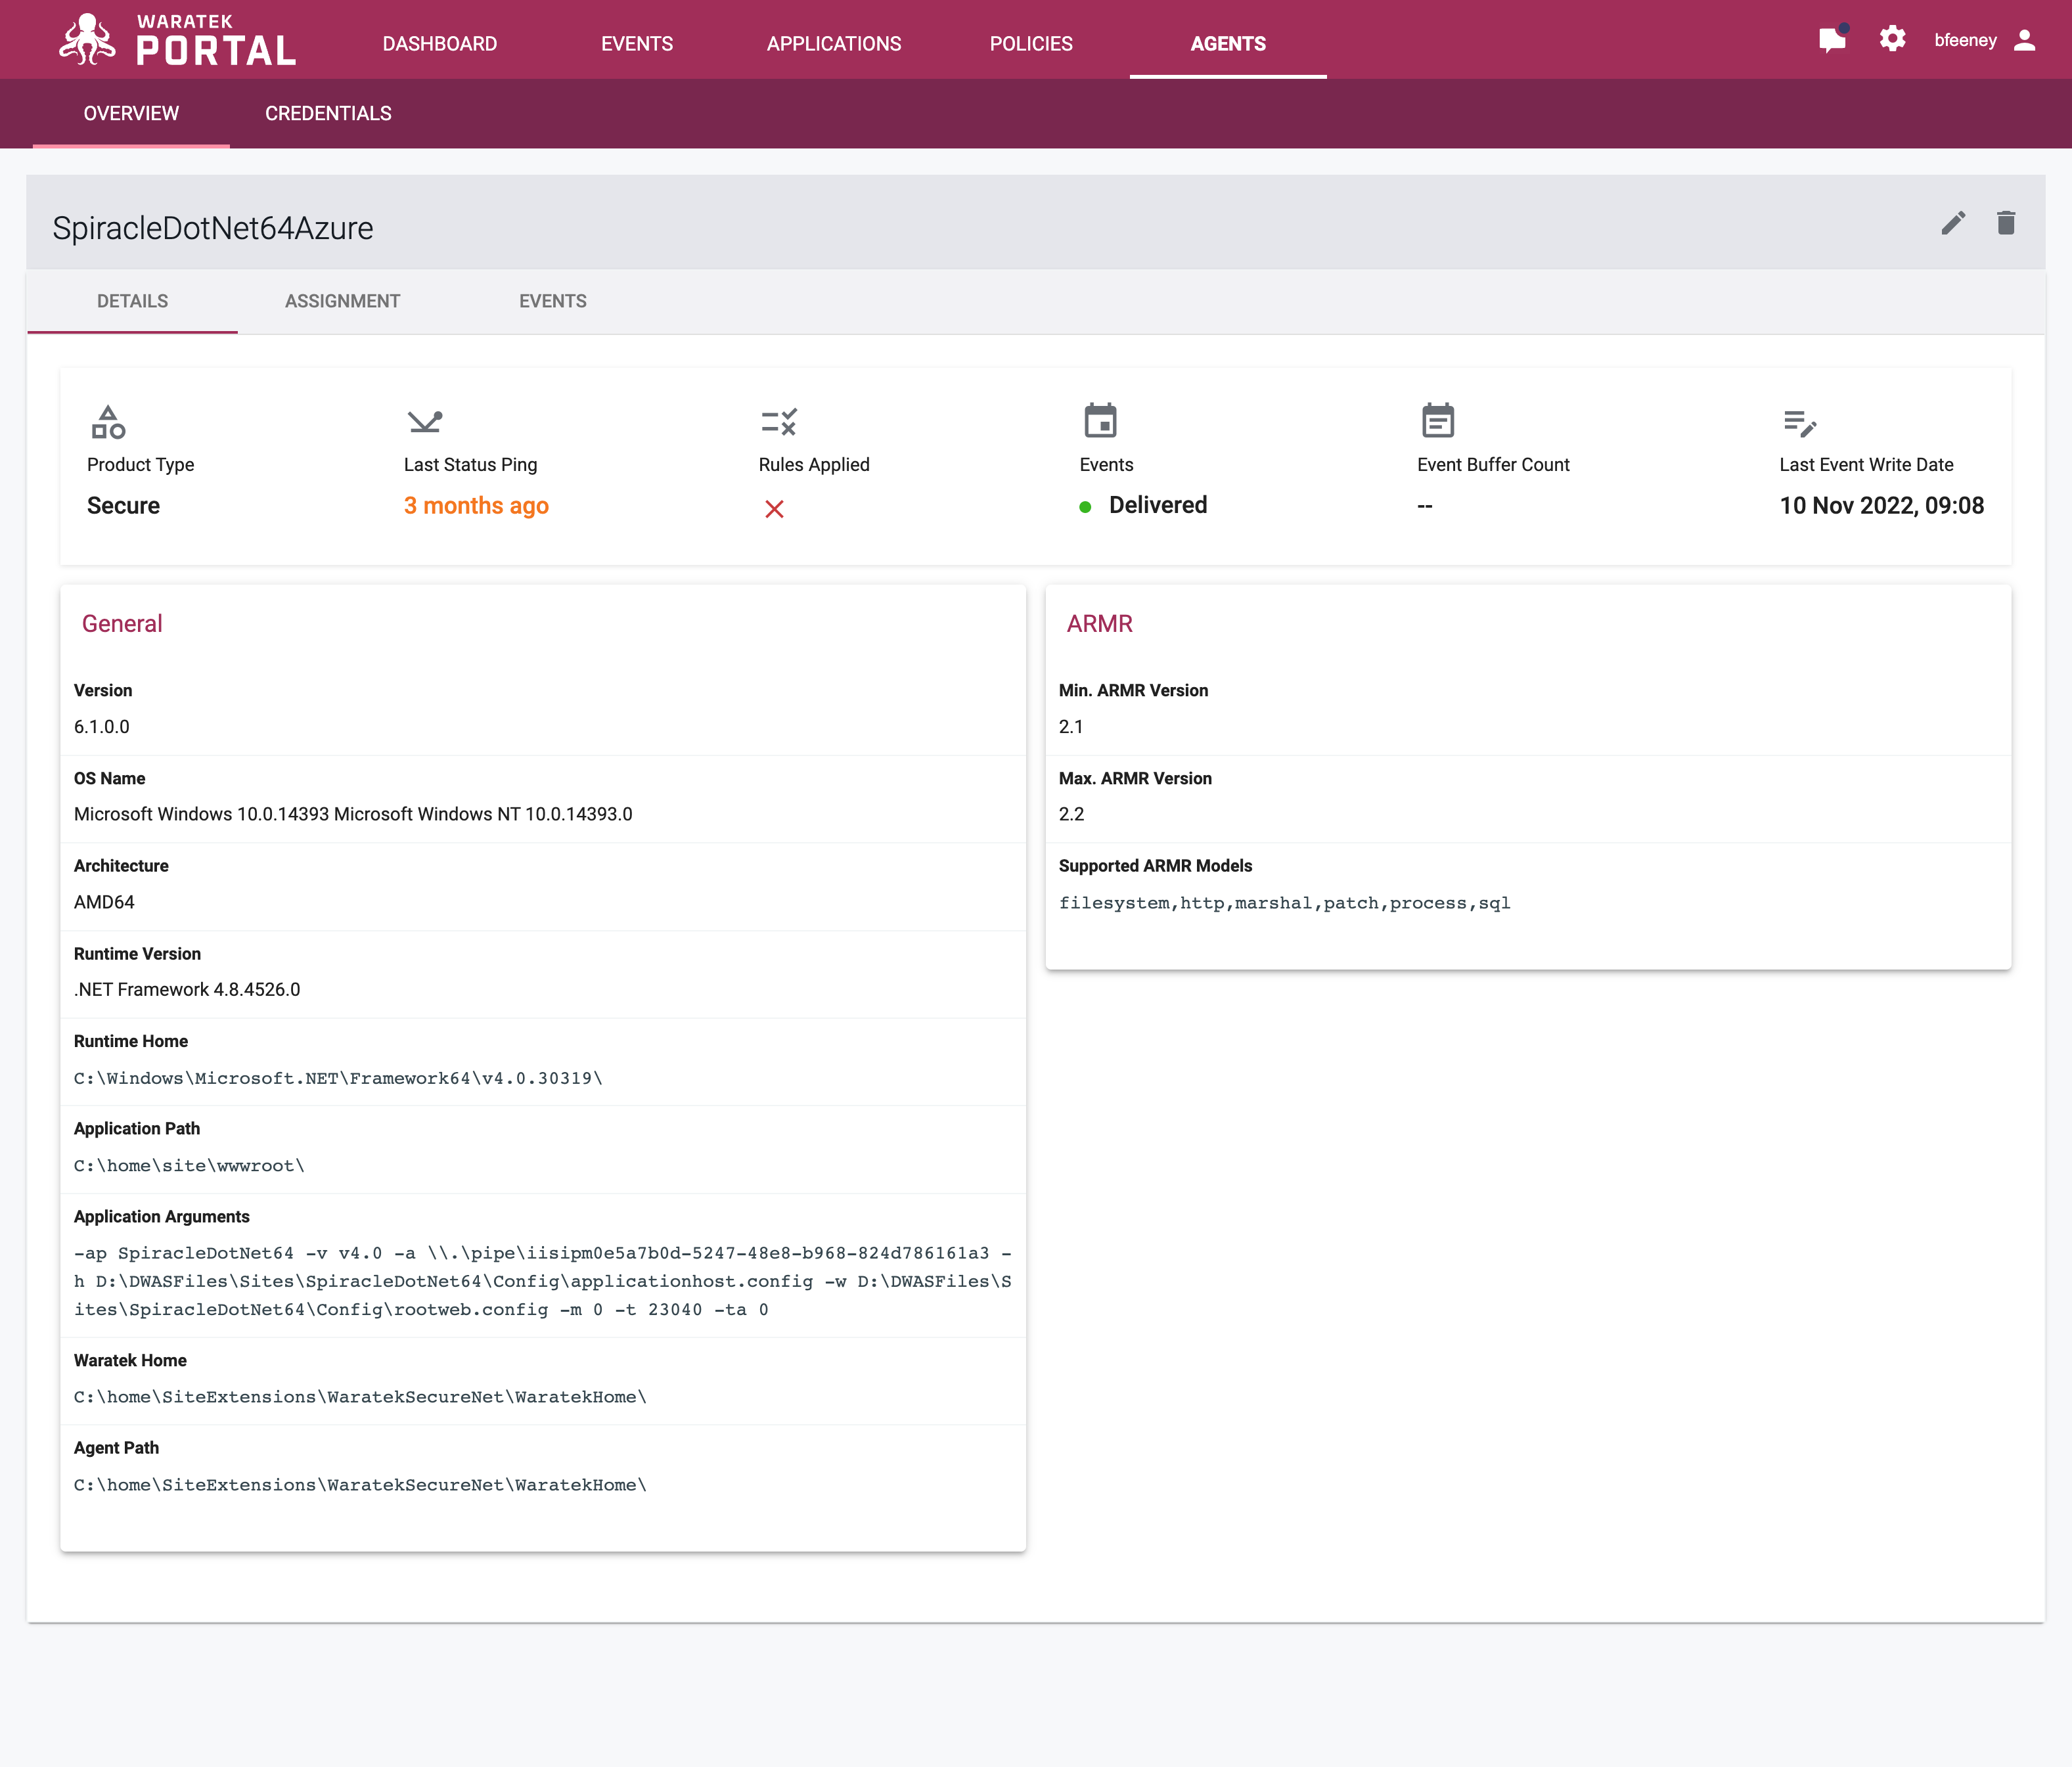Image resolution: width=2072 pixels, height=1767 pixels.
Task: Click the '3 months ago' ping value
Action: tap(476, 506)
